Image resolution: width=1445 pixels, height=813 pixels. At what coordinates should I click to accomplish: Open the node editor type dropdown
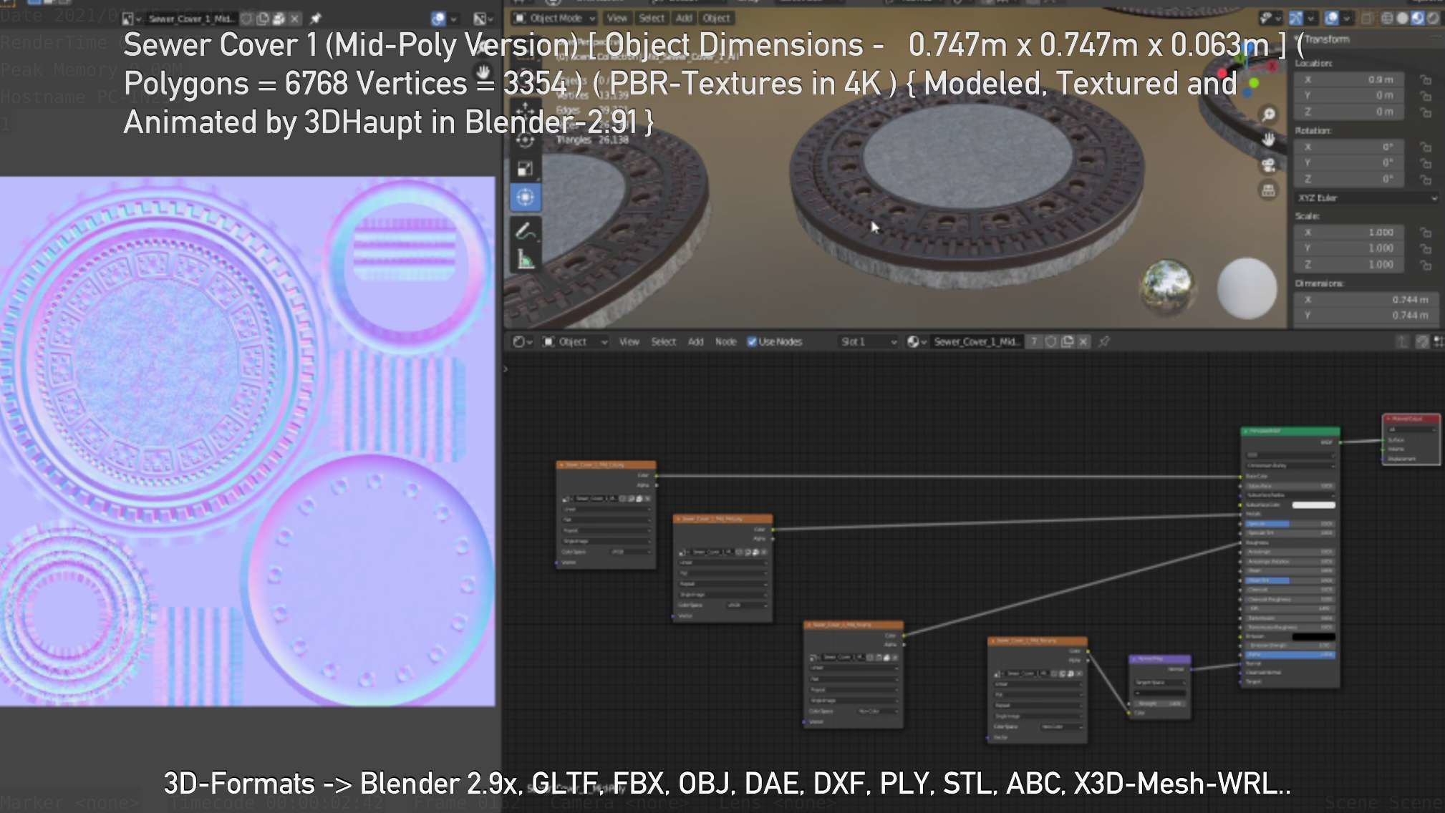coord(522,342)
